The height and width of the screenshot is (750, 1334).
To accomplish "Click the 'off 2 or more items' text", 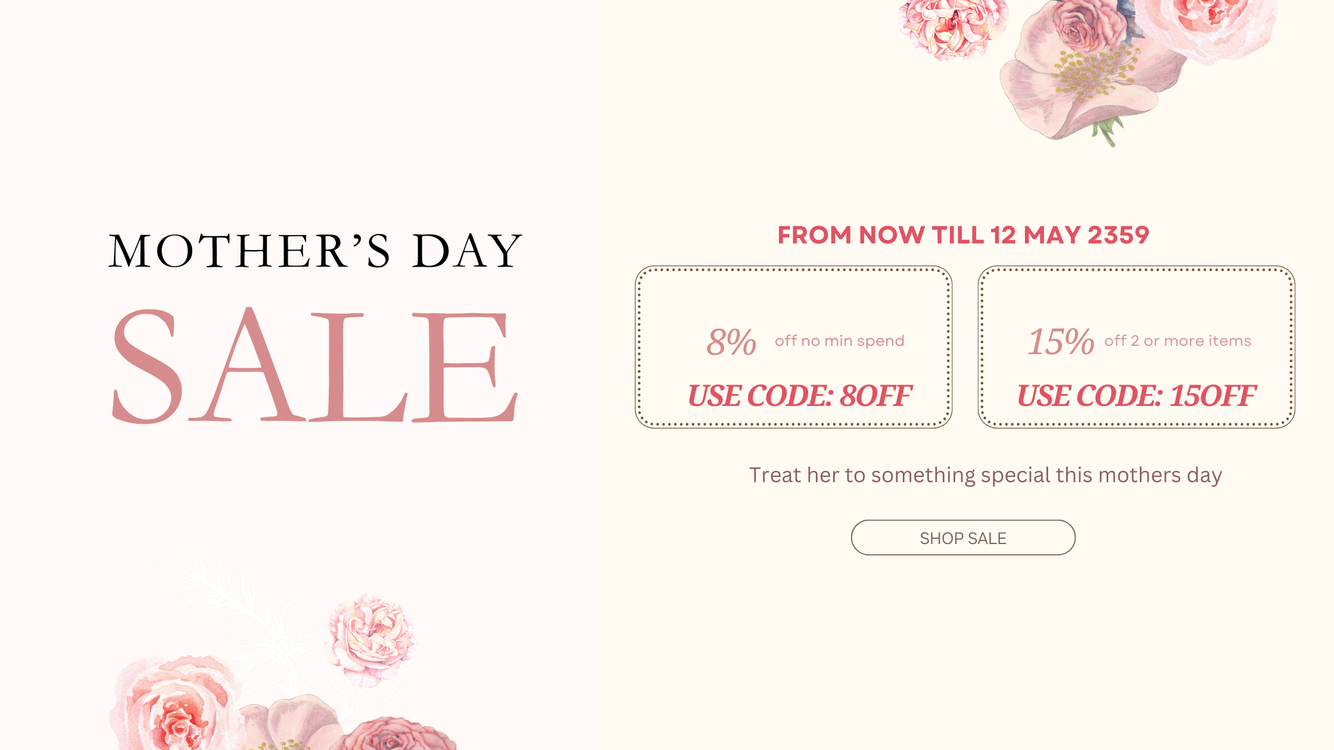I will coord(1177,341).
